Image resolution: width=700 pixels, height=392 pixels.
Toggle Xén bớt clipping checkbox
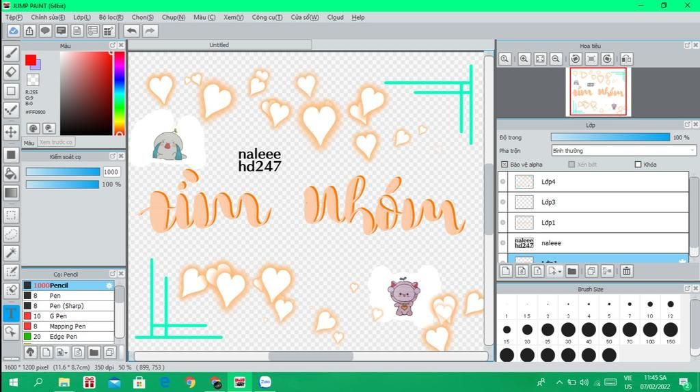(x=571, y=165)
